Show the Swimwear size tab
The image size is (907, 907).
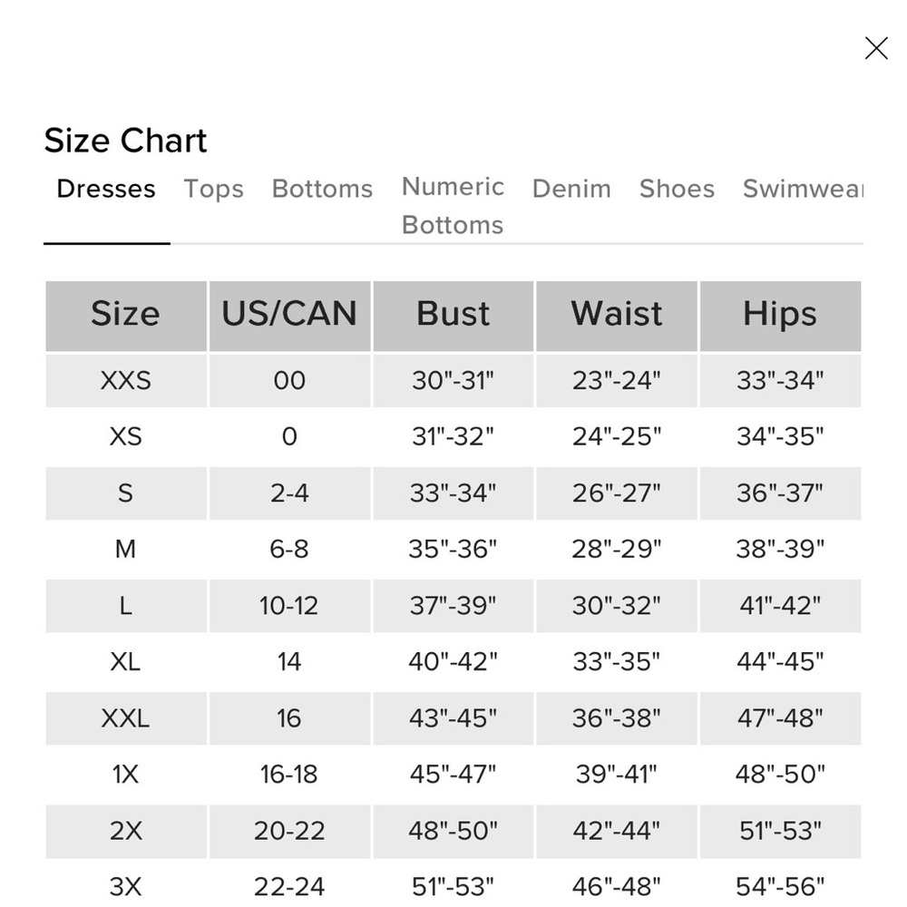[802, 189]
